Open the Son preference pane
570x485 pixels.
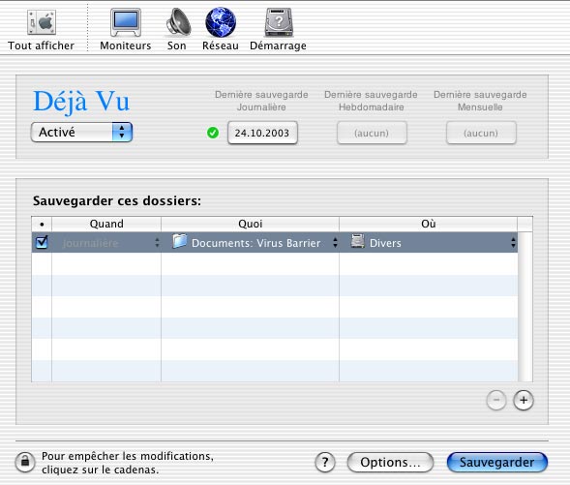(178, 22)
